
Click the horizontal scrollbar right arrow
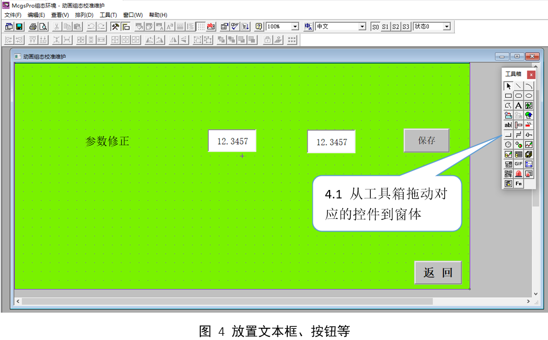(x=529, y=302)
